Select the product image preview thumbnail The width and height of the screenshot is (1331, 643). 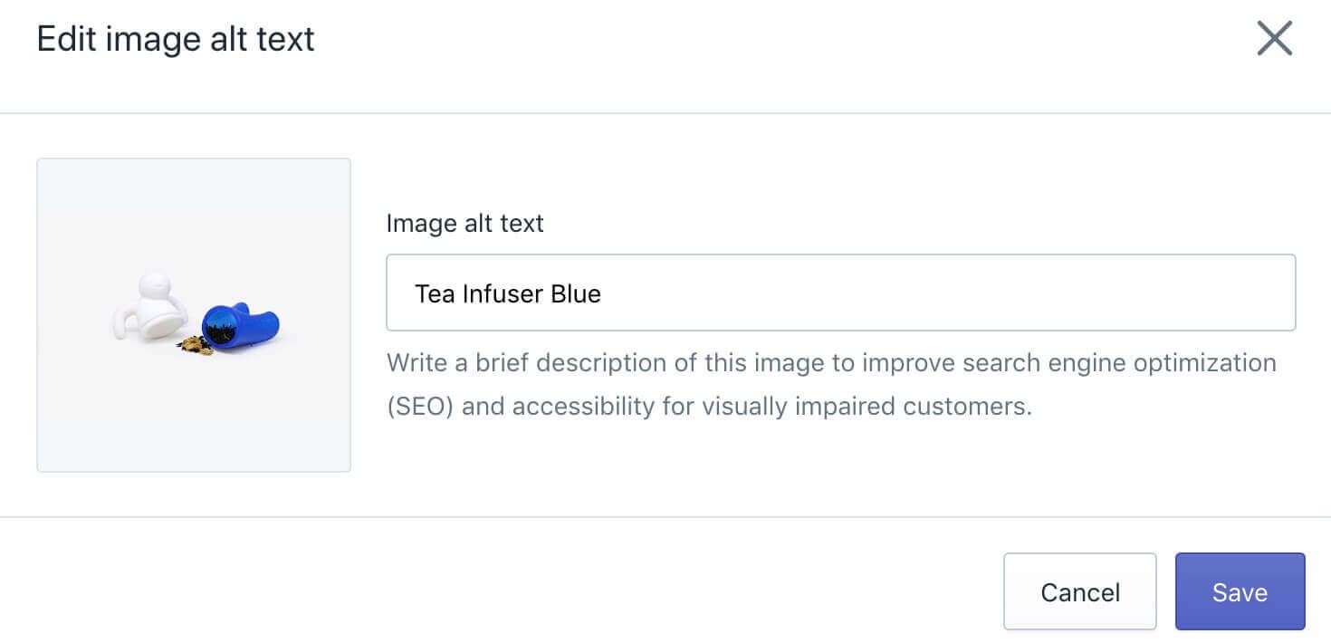pyautogui.click(x=194, y=315)
